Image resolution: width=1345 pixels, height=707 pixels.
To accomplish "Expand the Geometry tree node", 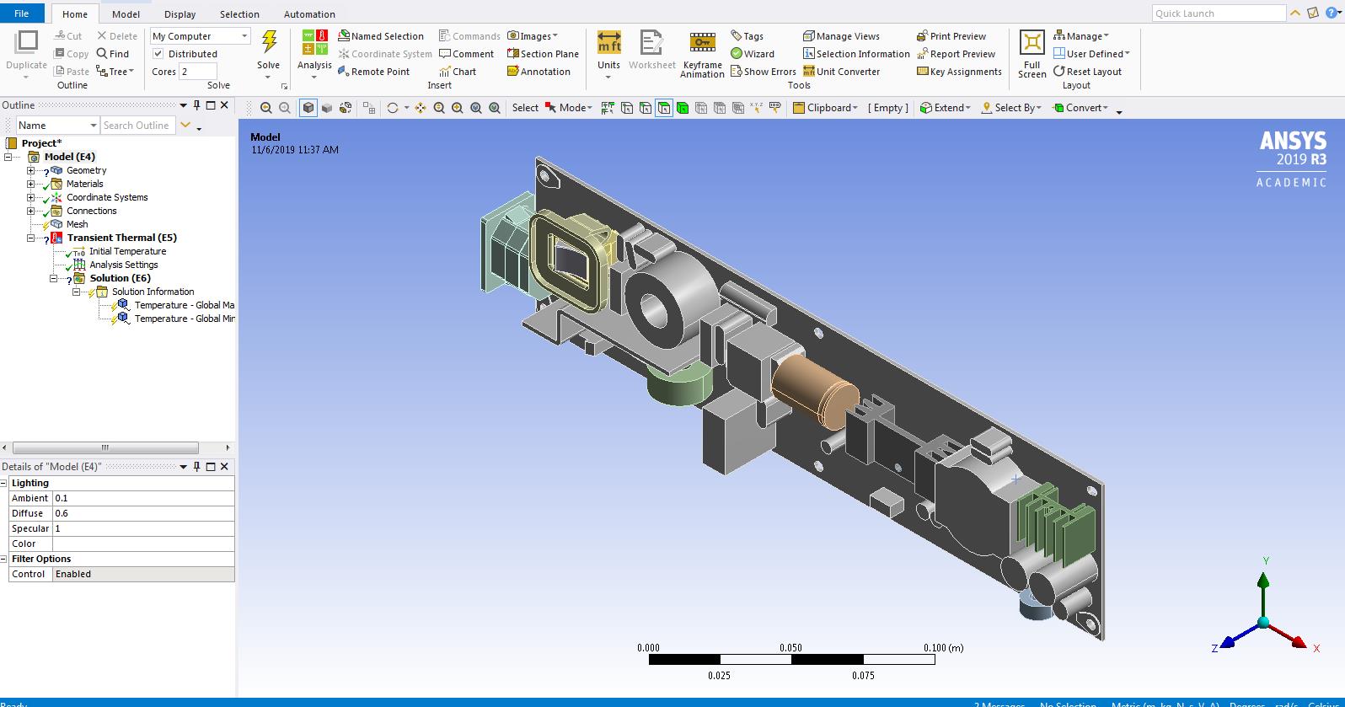I will pos(31,170).
